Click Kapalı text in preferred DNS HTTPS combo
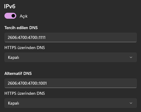This screenshot has width=141, height=112. [14, 57]
